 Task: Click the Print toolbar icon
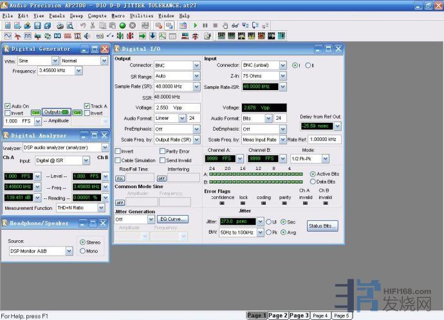(59, 26)
